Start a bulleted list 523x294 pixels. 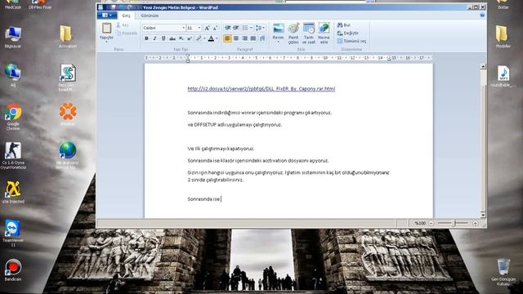point(245,28)
